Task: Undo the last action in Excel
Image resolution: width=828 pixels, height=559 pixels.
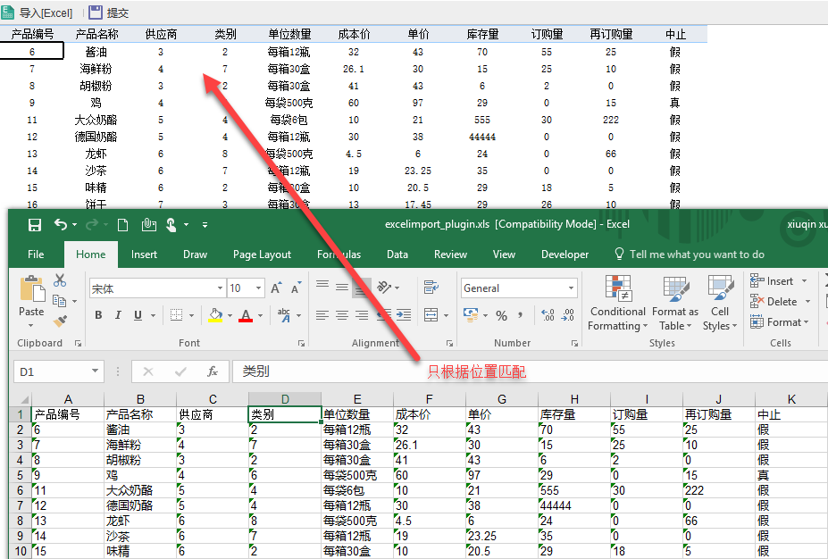Action: (x=60, y=225)
